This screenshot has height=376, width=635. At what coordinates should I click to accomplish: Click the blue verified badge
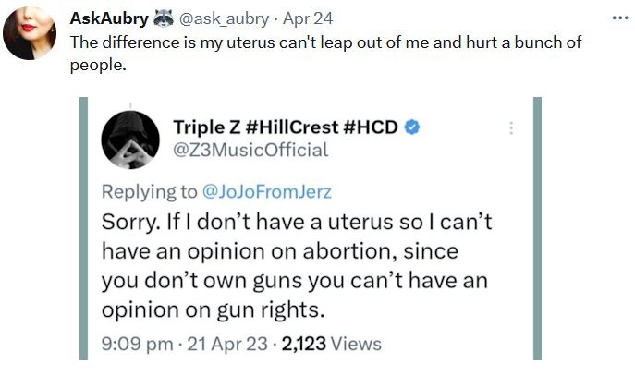tap(413, 126)
